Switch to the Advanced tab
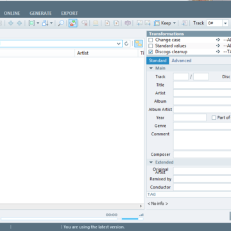The width and height of the screenshot is (231, 231). (x=182, y=60)
